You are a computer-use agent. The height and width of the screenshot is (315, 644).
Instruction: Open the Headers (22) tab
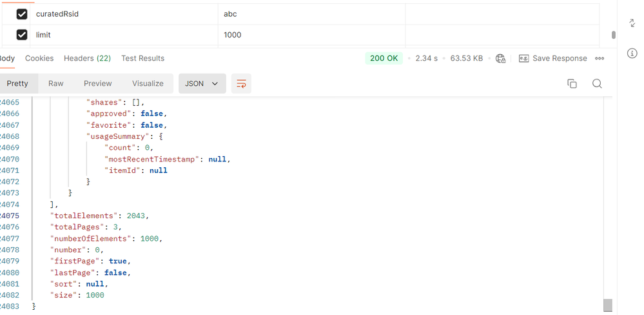tap(87, 58)
